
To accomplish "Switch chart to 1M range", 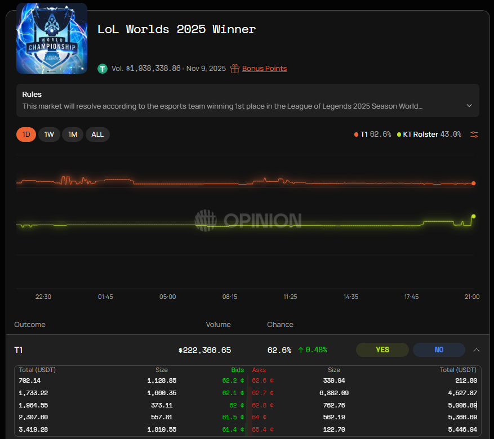I will tap(73, 135).
